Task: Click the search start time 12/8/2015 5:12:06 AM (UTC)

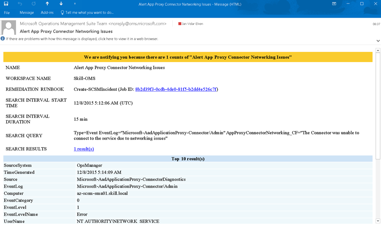Action: click(103, 103)
